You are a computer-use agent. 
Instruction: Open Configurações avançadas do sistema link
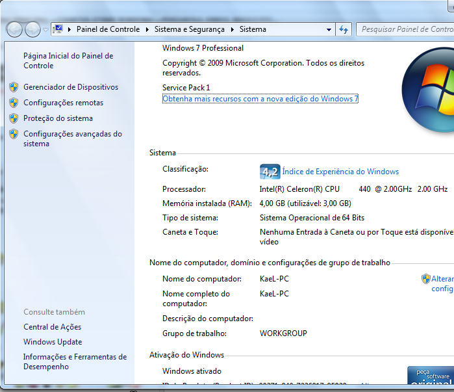[72, 138]
